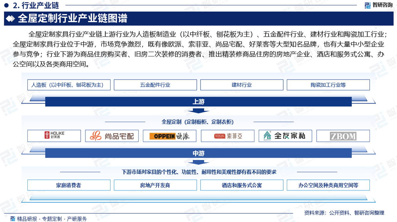
Task: Select the 家庭消费者 box
Action: 69,185
